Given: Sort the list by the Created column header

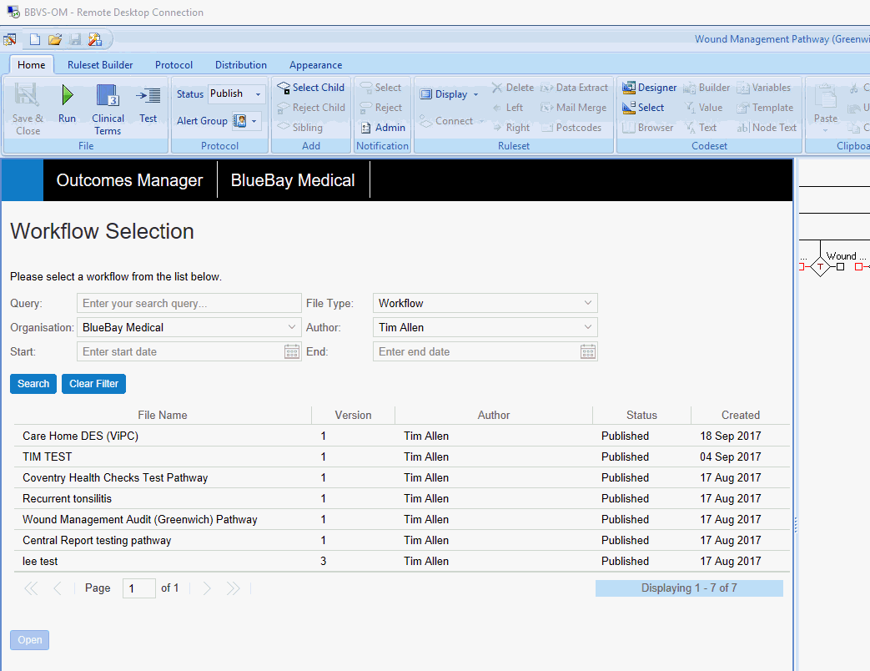Looking at the screenshot, I should point(740,415).
